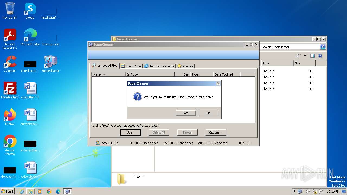
Task: Click the Size column header in Explorer
Action: click(304, 63)
